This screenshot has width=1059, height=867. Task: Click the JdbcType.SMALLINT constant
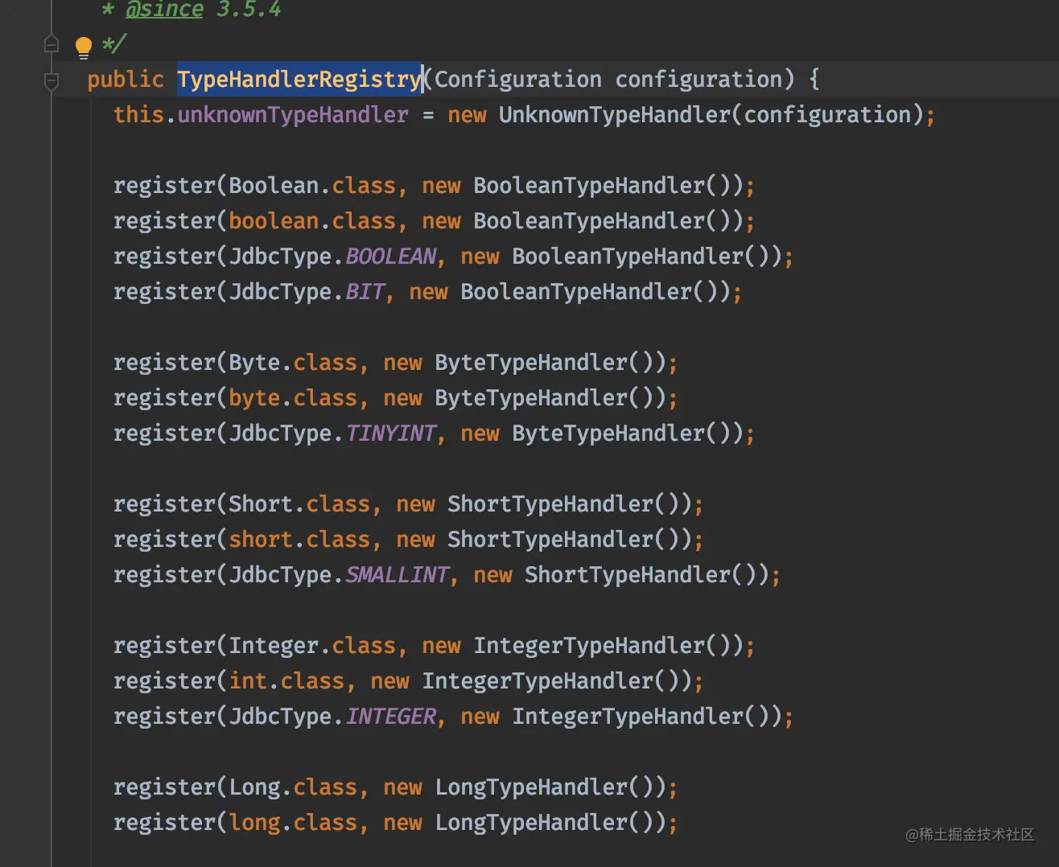(x=339, y=575)
